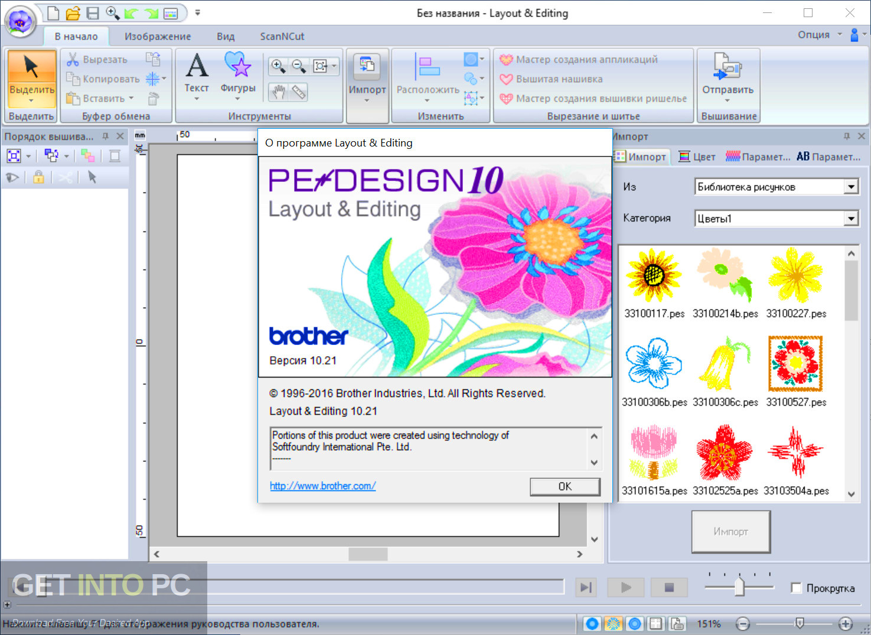Click the grouped color squares icon in sewing order
This screenshot has height=635, width=871.
[88, 155]
